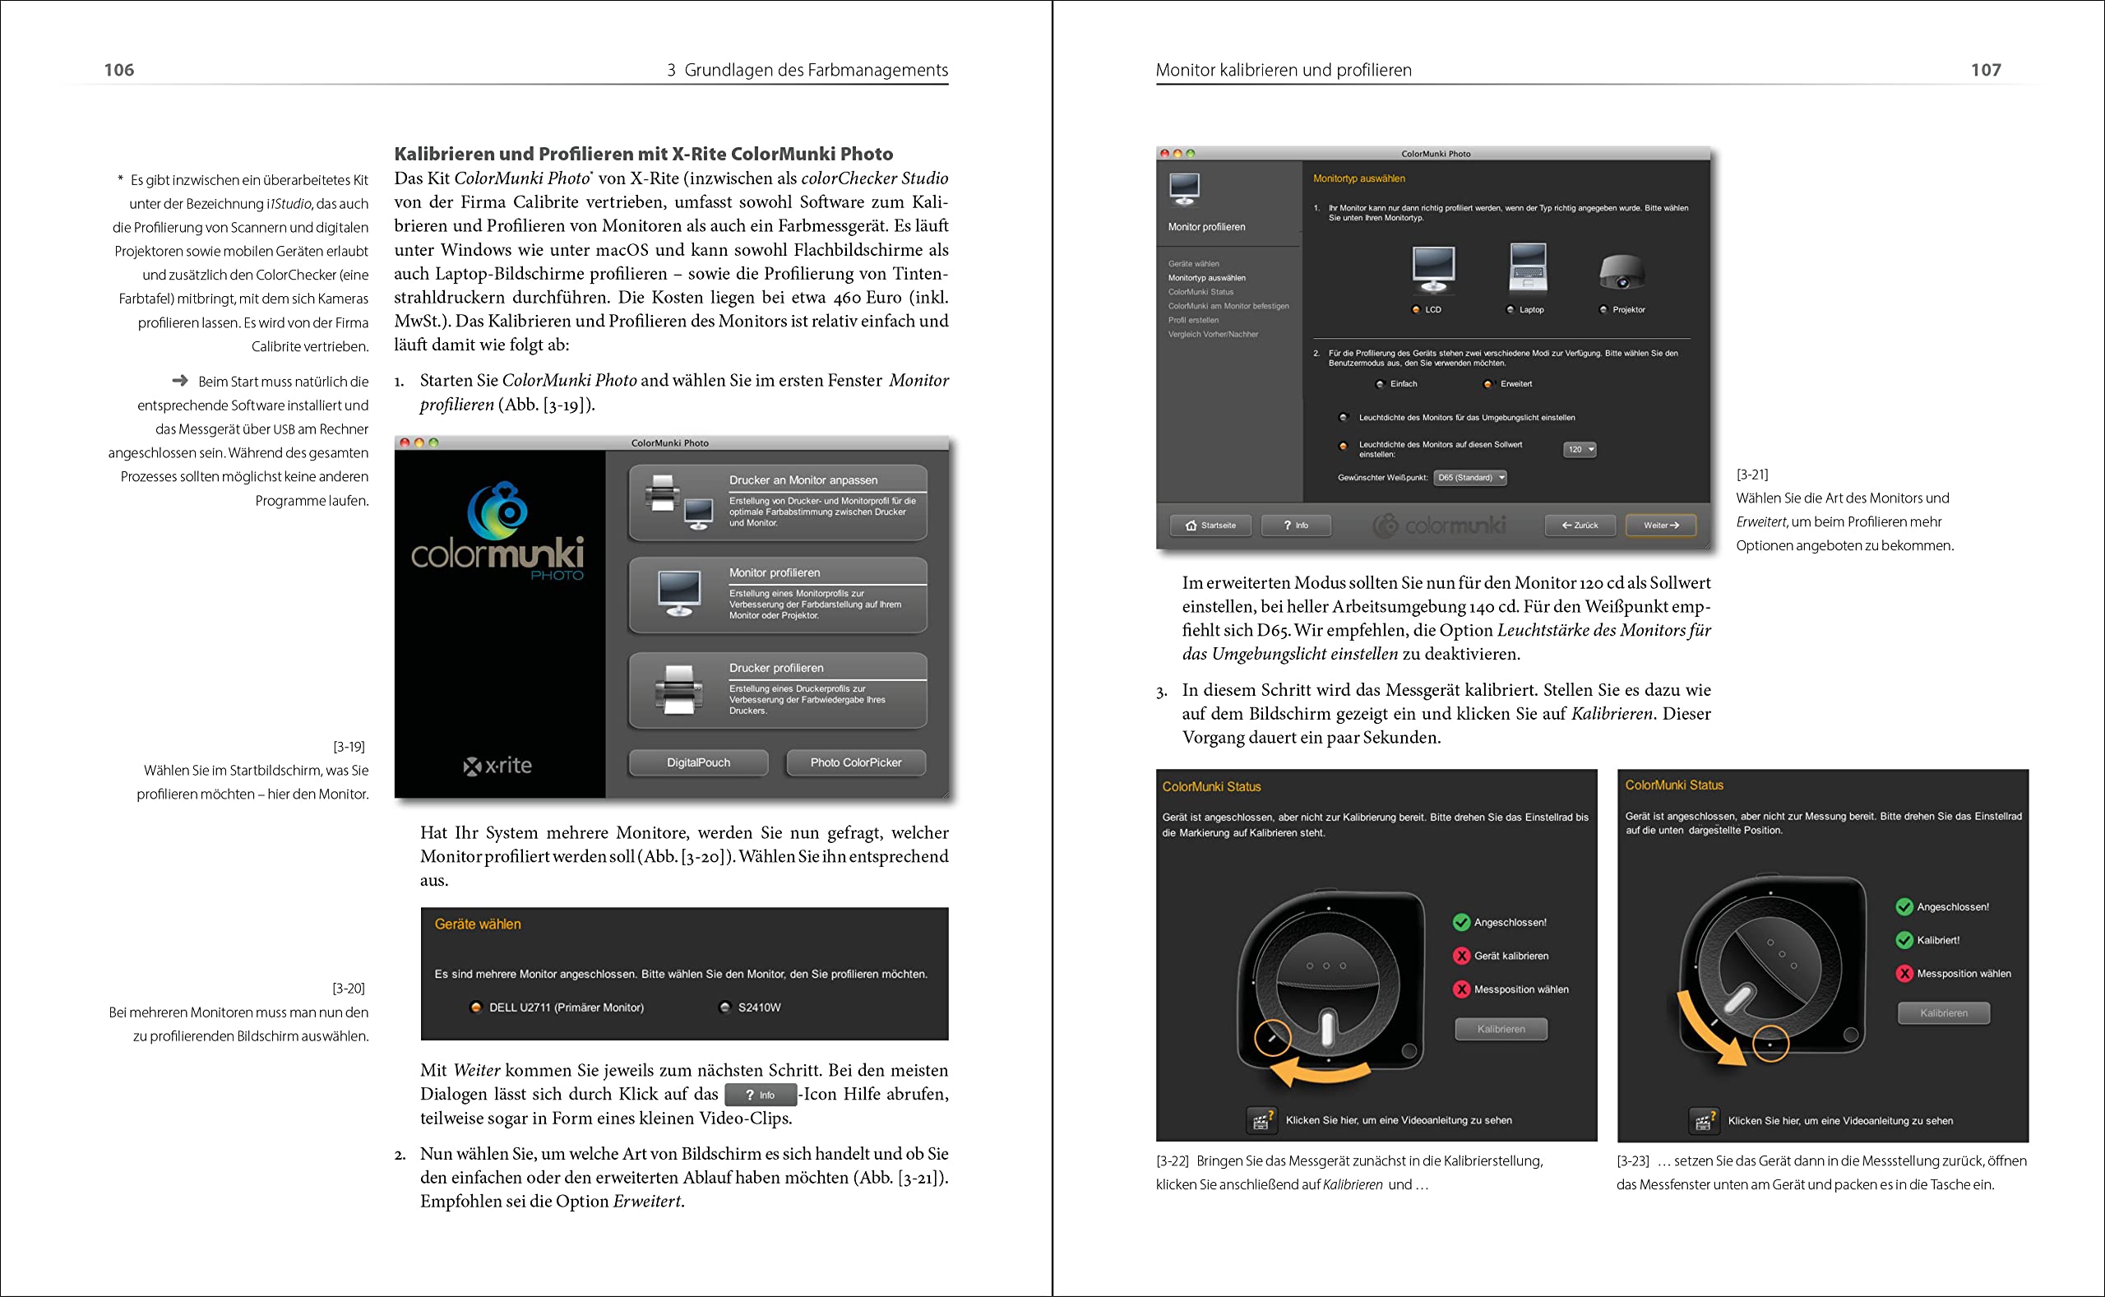Go to 'ColorMunki am Monitor befestigen' sidebar step
This screenshot has width=2105, height=1297.
click(1228, 306)
